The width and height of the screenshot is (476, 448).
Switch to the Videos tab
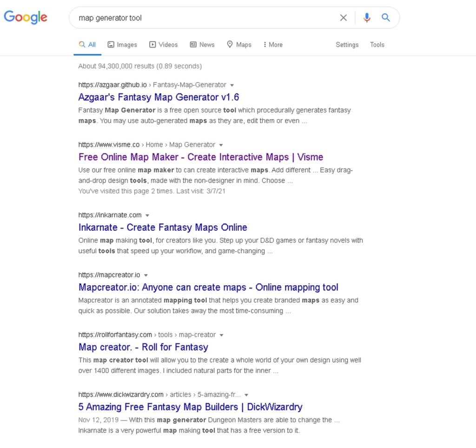point(163,45)
